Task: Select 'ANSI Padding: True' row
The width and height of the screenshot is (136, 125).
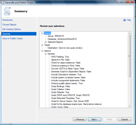Action: click(x=60, y=57)
